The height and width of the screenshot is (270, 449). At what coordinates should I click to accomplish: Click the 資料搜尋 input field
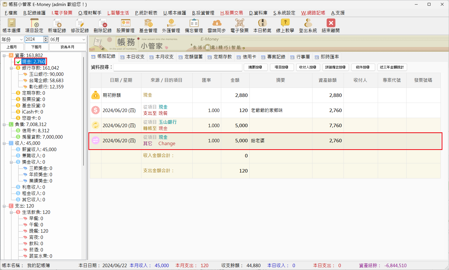point(178,67)
